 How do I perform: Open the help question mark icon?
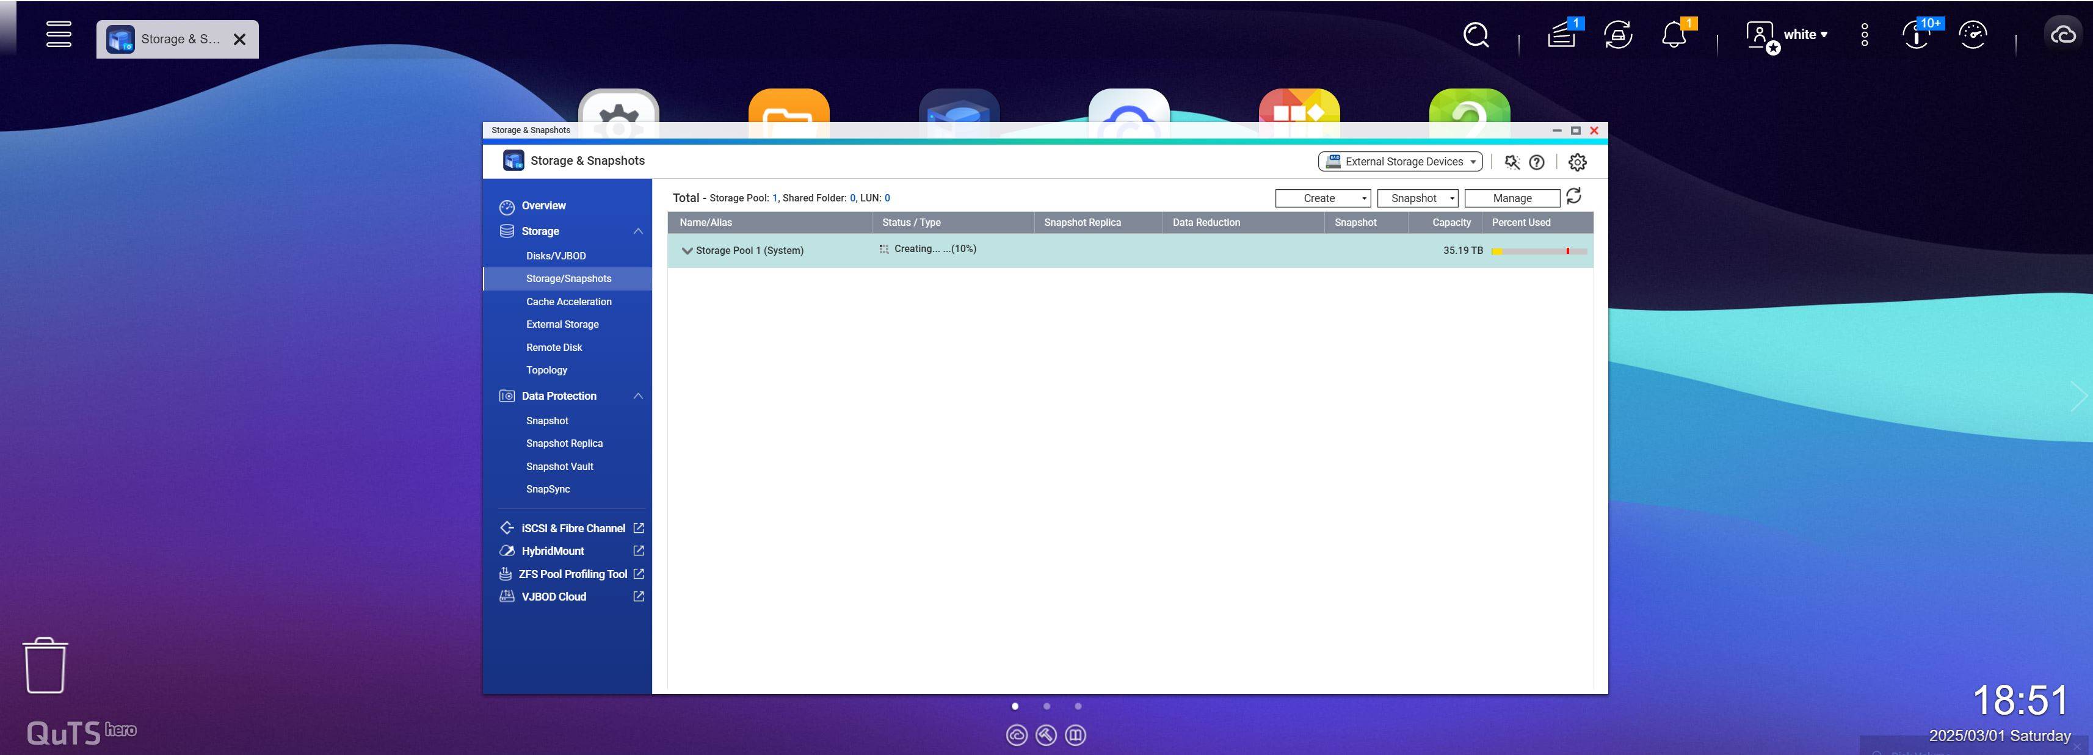click(1536, 162)
